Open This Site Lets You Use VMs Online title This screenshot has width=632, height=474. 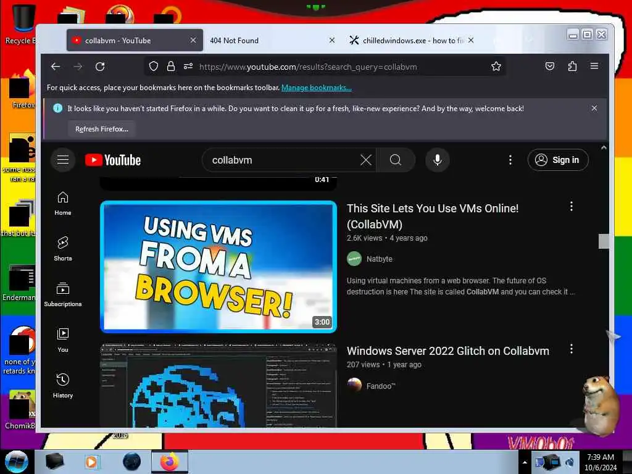click(x=433, y=216)
